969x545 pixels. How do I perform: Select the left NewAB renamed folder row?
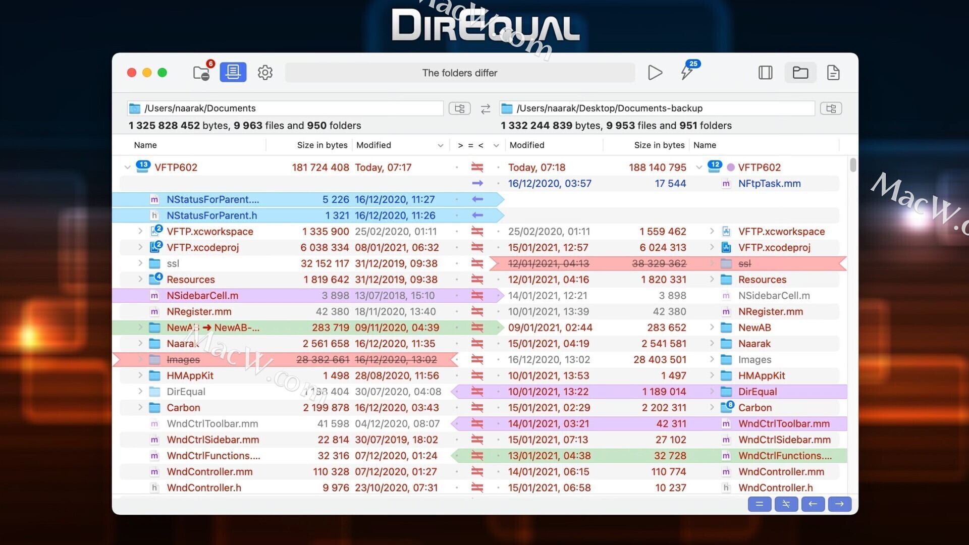[x=308, y=328]
